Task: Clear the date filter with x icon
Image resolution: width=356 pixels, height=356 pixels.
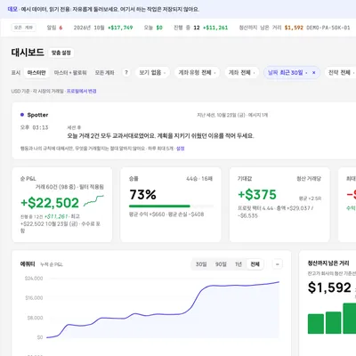Action: pyautogui.click(x=313, y=73)
